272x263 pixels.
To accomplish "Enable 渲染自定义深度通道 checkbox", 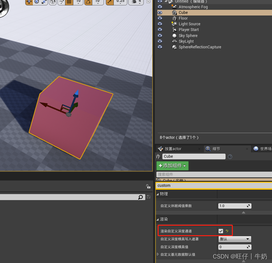I will (221, 231).
